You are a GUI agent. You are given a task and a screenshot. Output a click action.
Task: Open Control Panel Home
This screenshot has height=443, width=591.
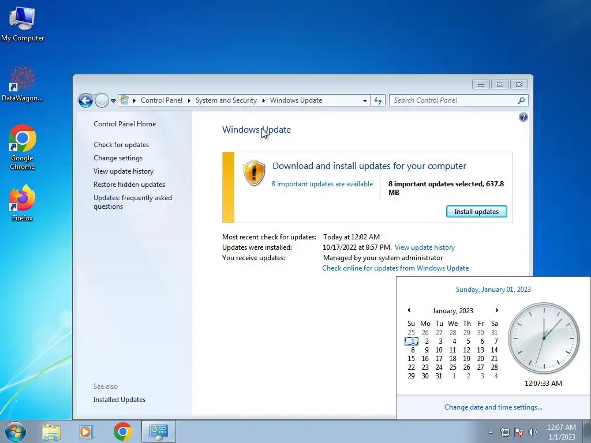tap(125, 124)
